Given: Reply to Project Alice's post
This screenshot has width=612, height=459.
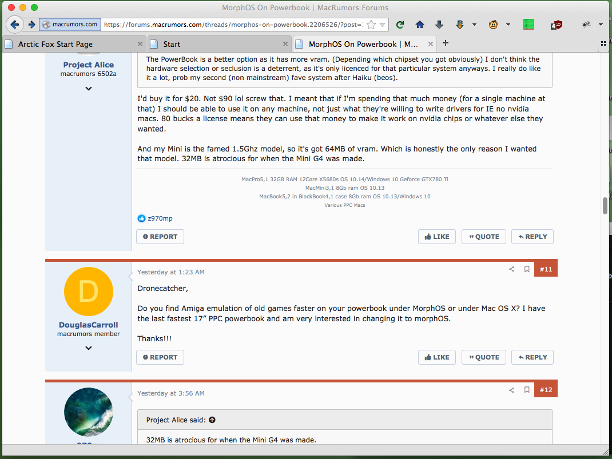Looking at the screenshot, I should pos(532,237).
